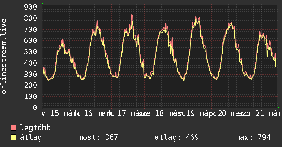Viewport: 282px width, 147px height.
Task: Click the 0 y-axis label
Action: 35,108
